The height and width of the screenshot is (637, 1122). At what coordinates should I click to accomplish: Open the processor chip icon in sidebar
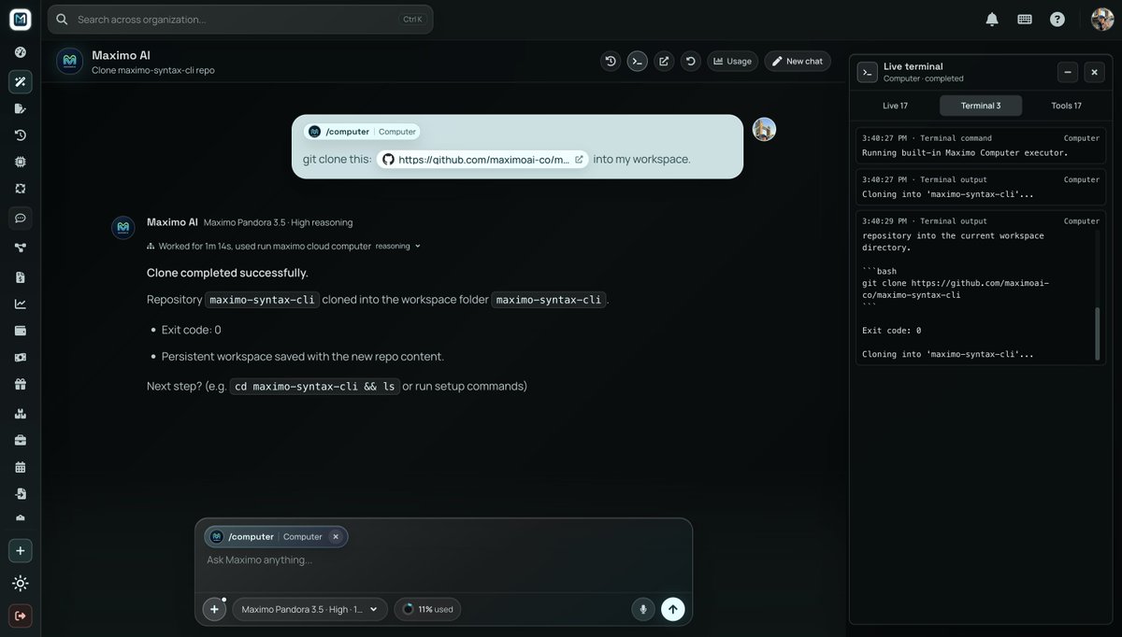(21, 162)
